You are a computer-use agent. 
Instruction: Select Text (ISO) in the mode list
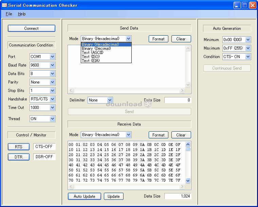106,57
